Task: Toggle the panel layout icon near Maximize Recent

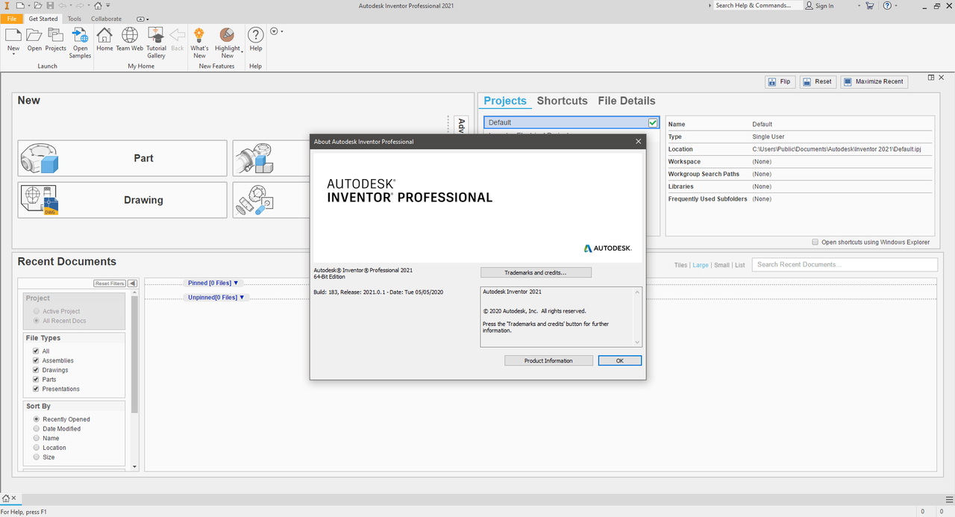Action: tap(931, 78)
